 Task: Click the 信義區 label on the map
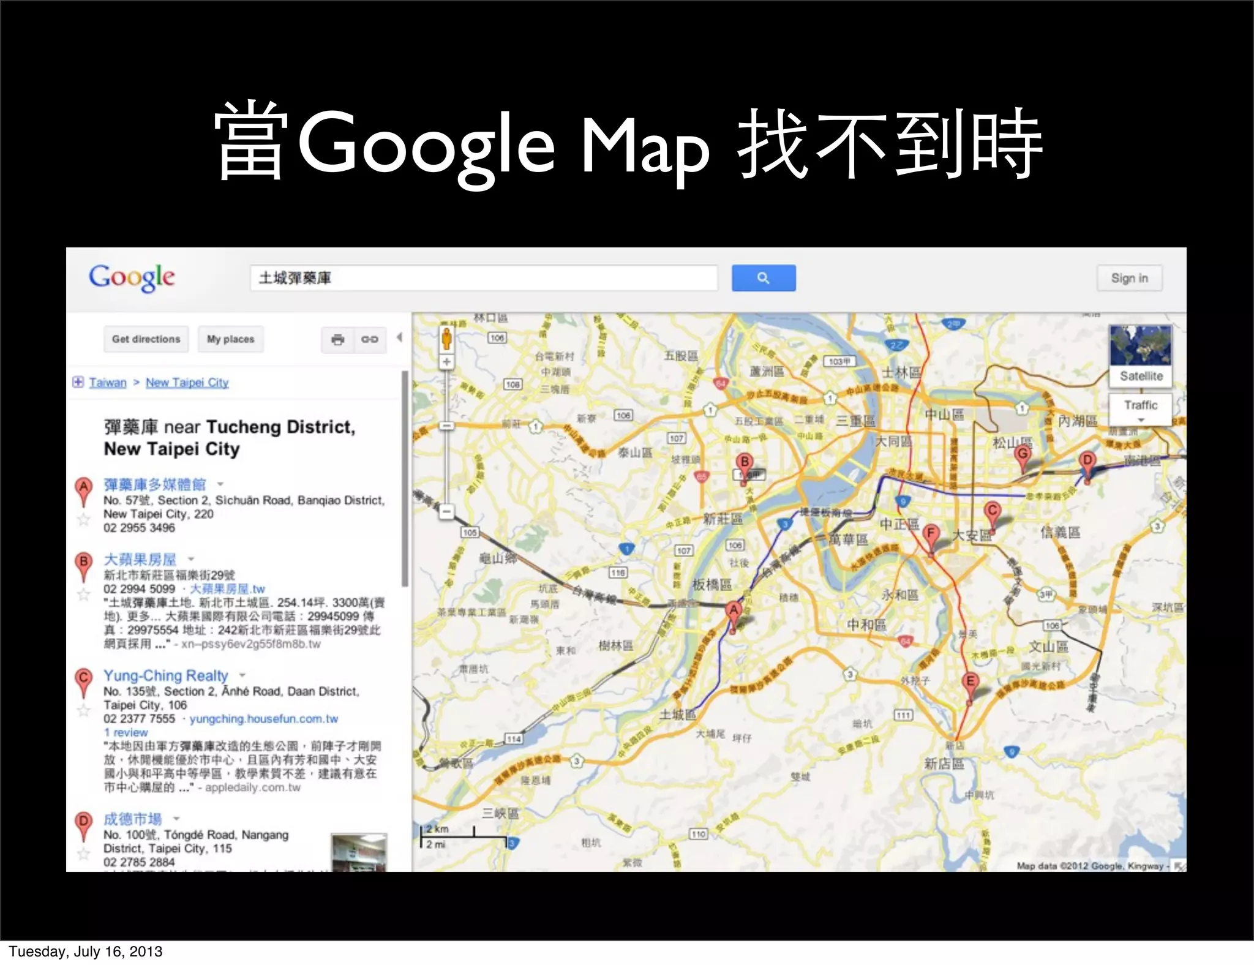coord(1061,532)
